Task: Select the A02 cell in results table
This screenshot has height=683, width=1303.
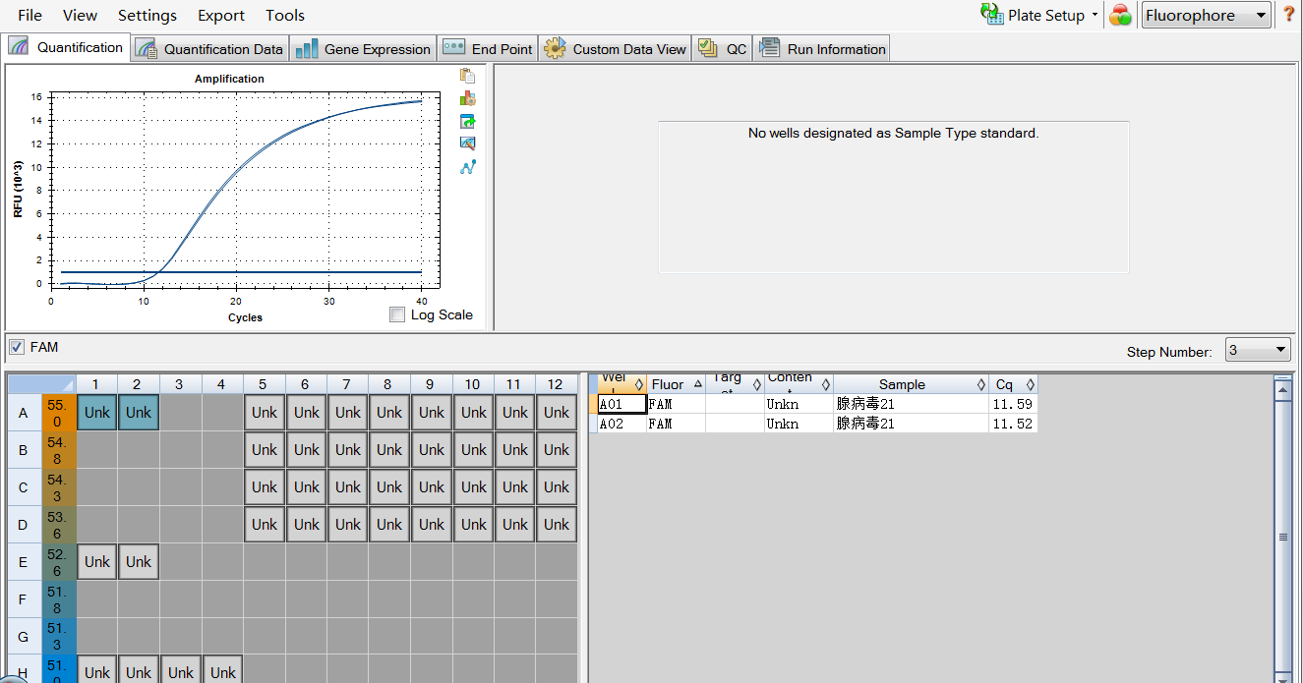Action: pos(622,424)
